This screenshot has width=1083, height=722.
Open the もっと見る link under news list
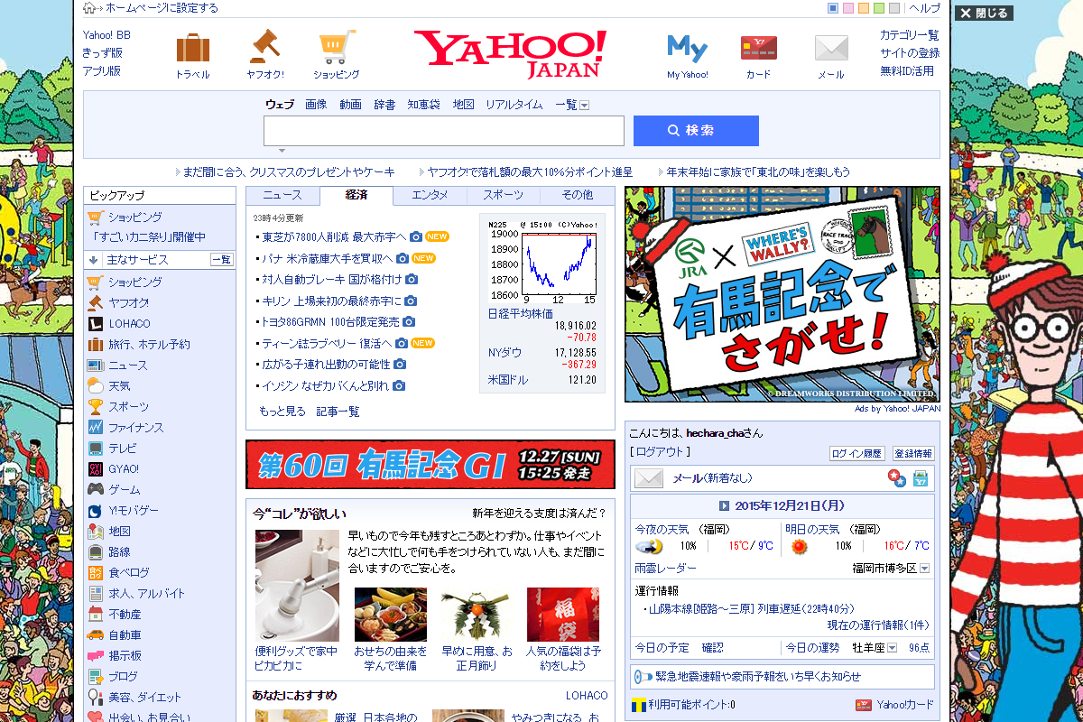coord(282,412)
